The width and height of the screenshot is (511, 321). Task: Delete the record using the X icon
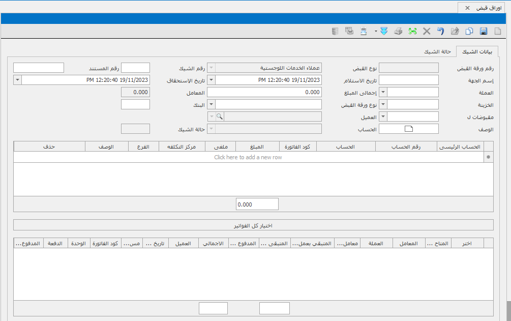pyautogui.click(x=427, y=32)
